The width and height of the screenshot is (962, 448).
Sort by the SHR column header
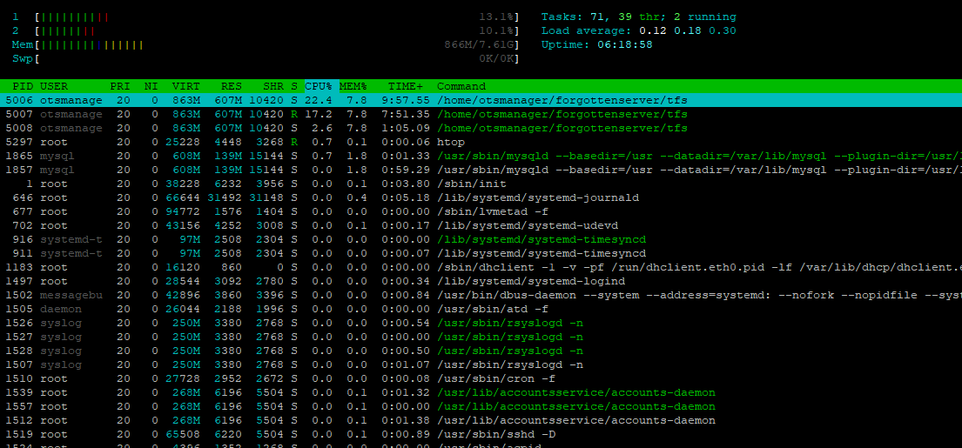(x=273, y=86)
